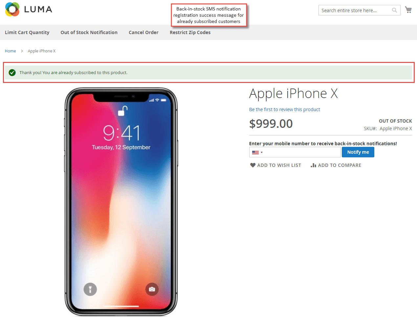Click the search magnifier icon

pyautogui.click(x=394, y=10)
